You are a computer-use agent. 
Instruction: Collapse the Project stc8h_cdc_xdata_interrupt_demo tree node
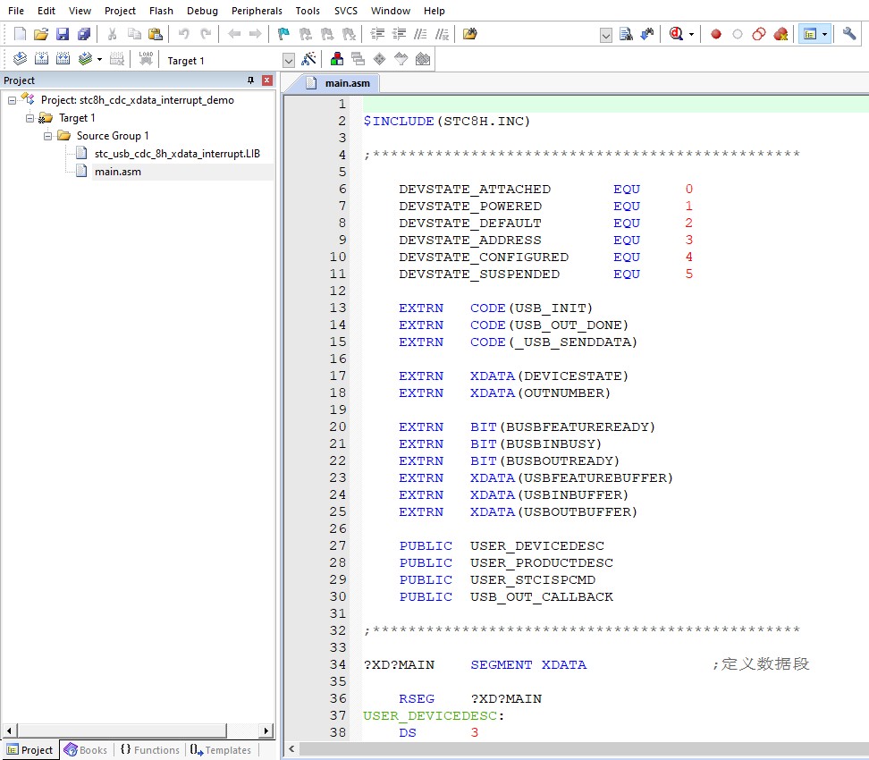tap(12, 100)
